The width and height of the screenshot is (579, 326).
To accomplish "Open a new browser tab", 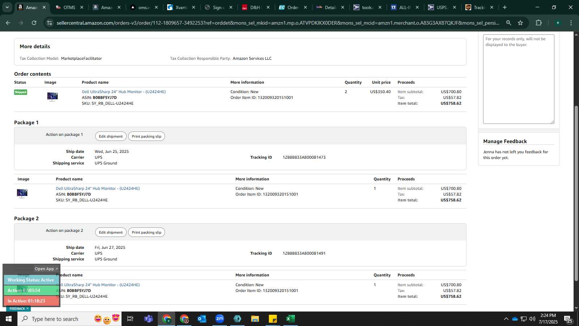I will pyautogui.click(x=505, y=7).
